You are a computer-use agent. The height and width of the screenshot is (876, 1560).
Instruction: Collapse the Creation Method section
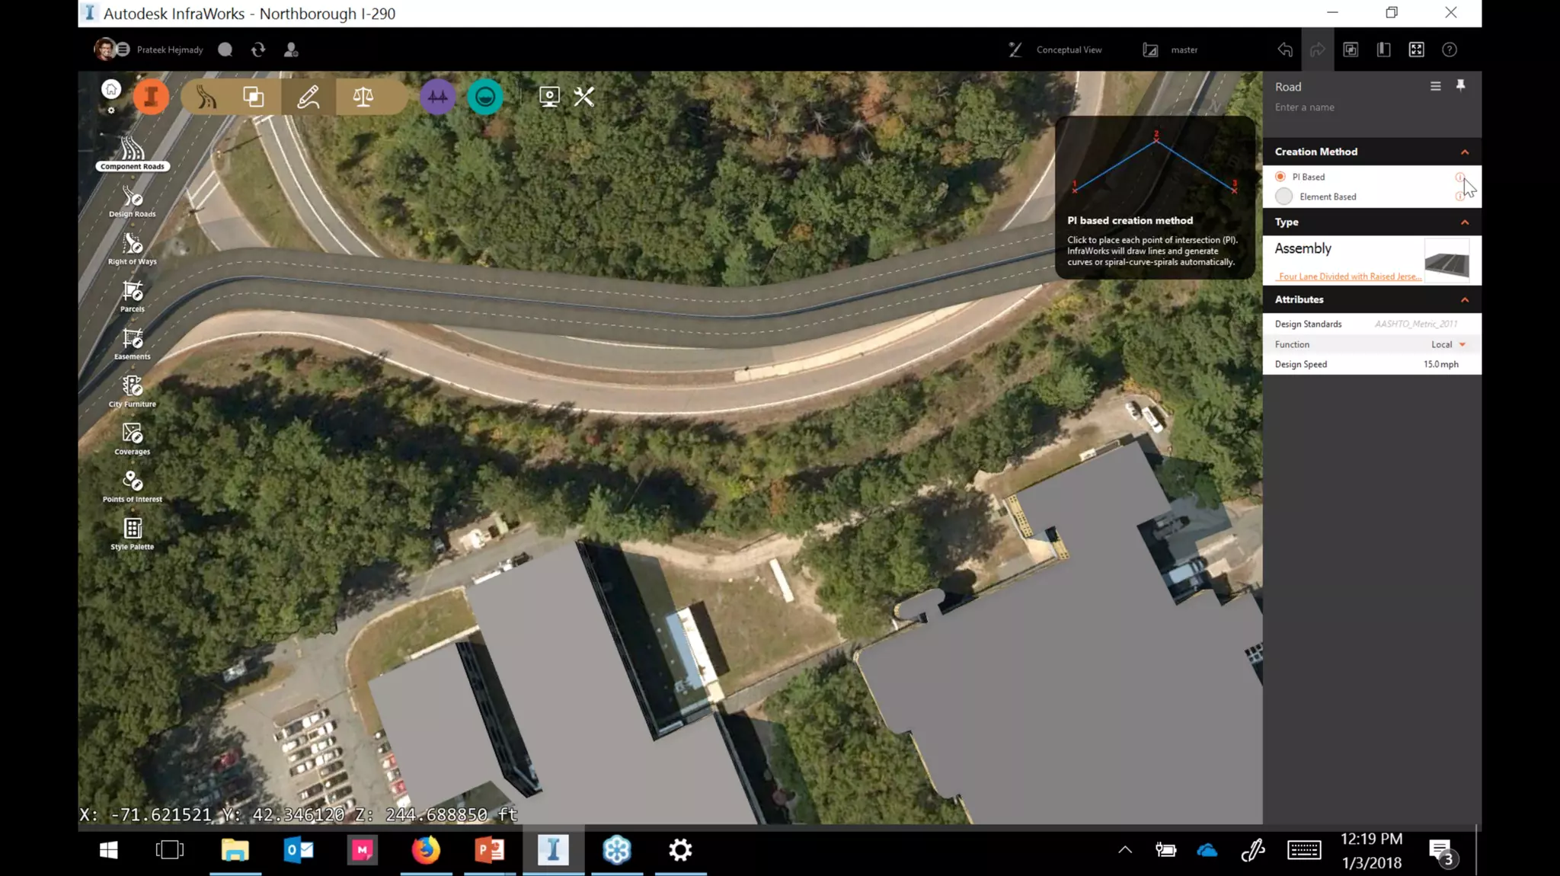1465,152
